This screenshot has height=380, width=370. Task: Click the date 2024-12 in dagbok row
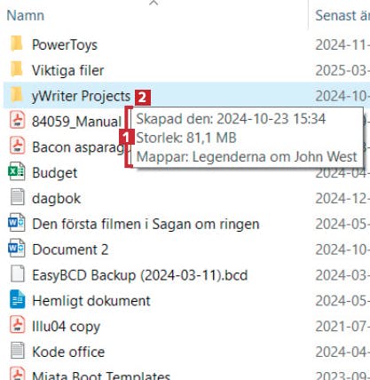point(342,198)
